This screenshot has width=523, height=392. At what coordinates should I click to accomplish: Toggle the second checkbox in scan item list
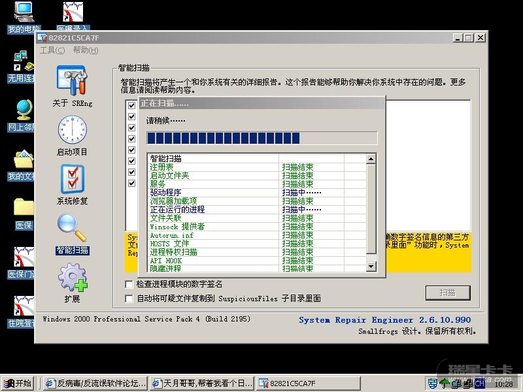tap(132, 116)
